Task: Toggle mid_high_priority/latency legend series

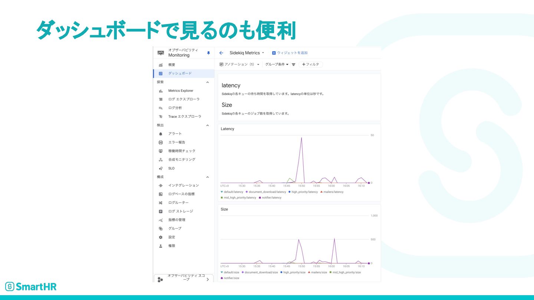Action: [238, 198]
